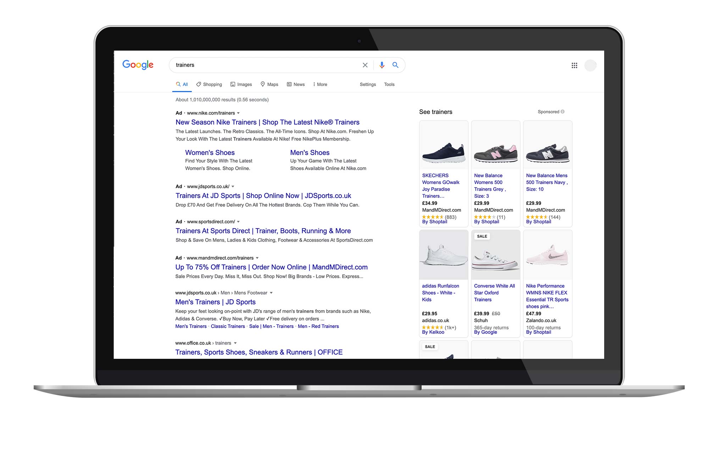The width and height of the screenshot is (718, 454).
Task: Start voice search with microphone icon
Action: coord(382,65)
